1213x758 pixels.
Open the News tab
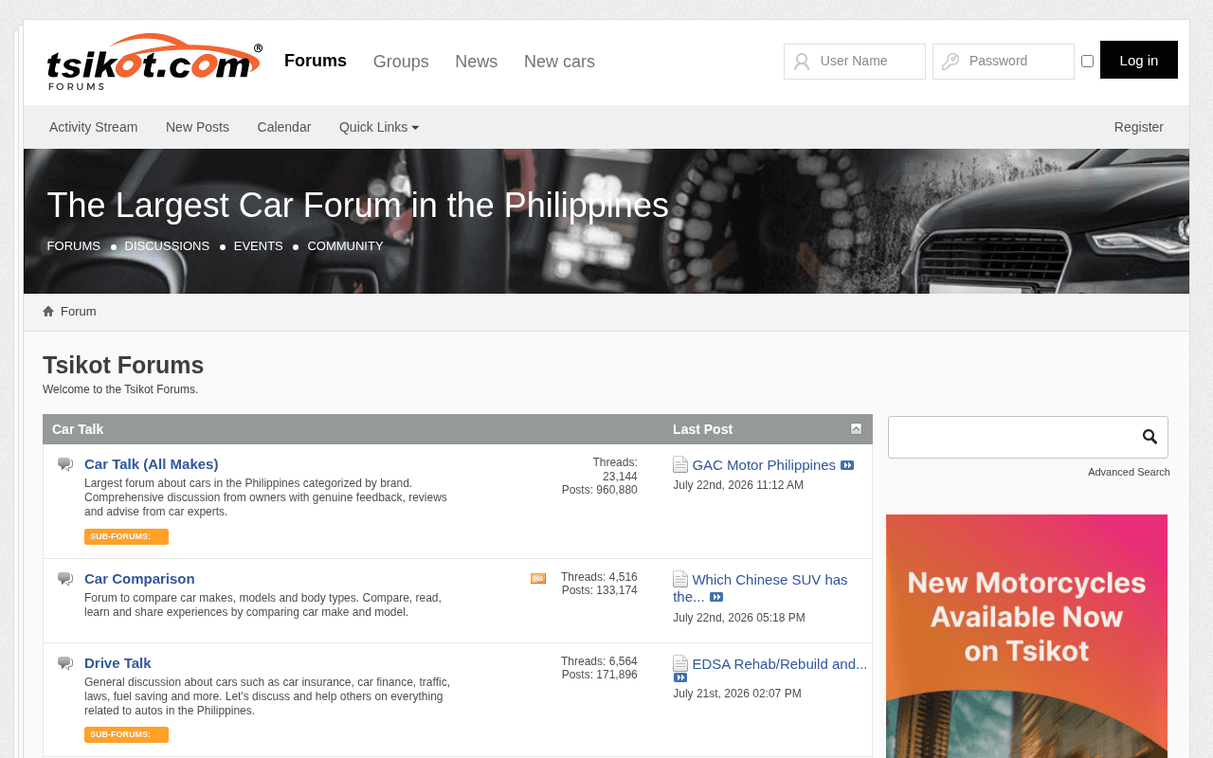point(476,62)
